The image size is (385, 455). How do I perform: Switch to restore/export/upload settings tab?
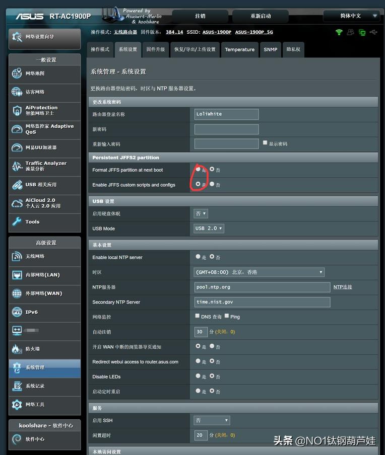(x=195, y=50)
